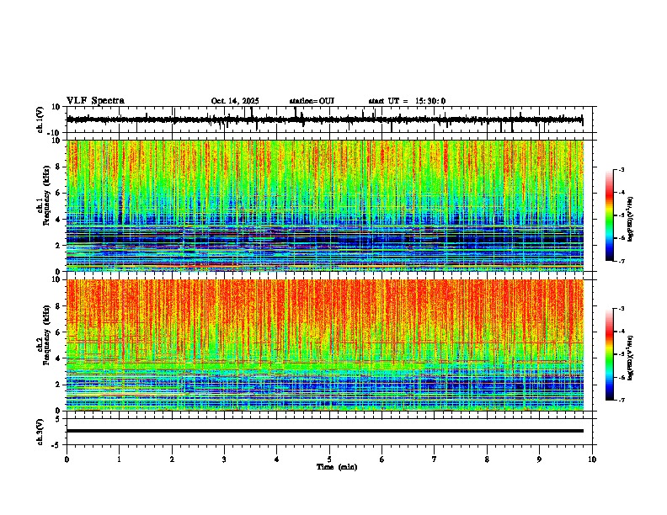The image size is (667, 515).
Task: Click the 8 kHz tick on ch.1 spectrogram
Action: click(59, 167)
